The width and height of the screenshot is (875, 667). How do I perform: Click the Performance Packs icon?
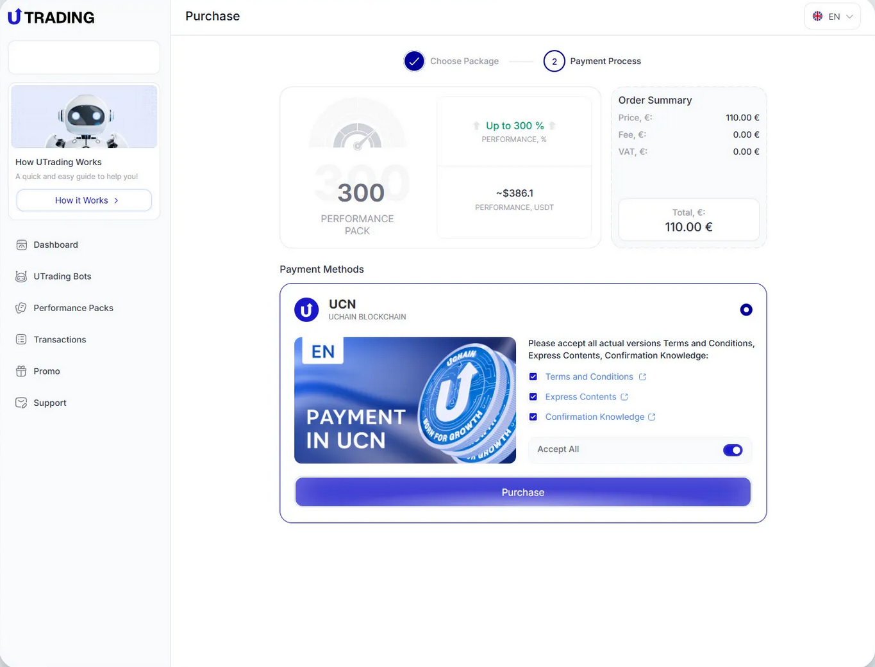[x=21, y=308]
